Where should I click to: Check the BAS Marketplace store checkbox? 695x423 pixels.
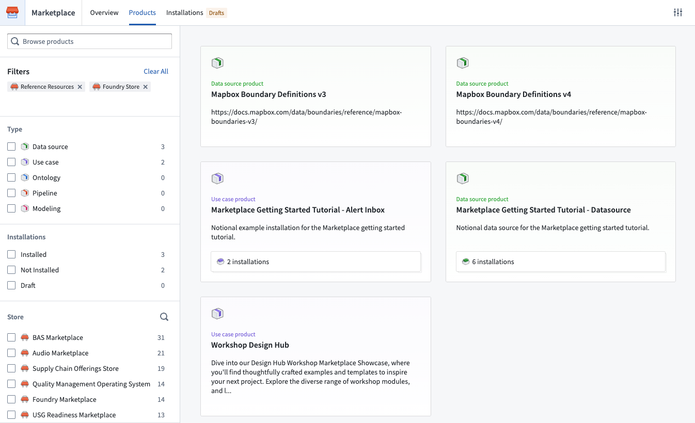(11, 337)
